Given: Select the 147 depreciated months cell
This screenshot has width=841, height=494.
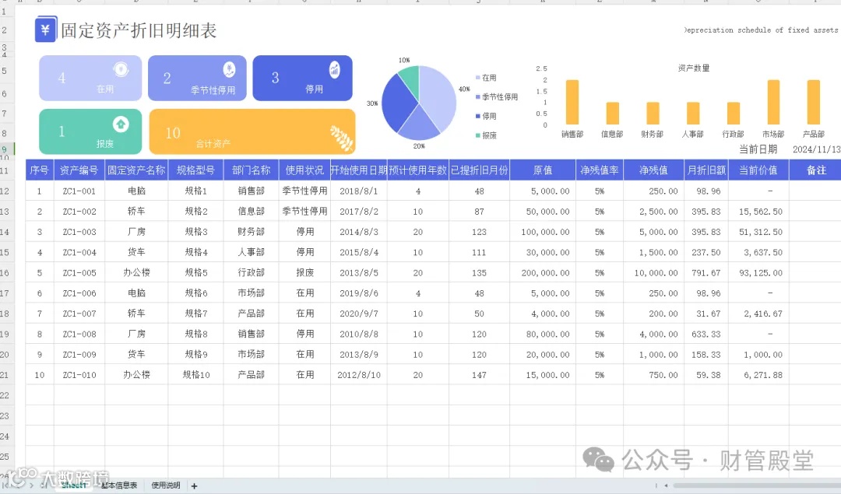Looking at the screenshot, I should [479, 375].
